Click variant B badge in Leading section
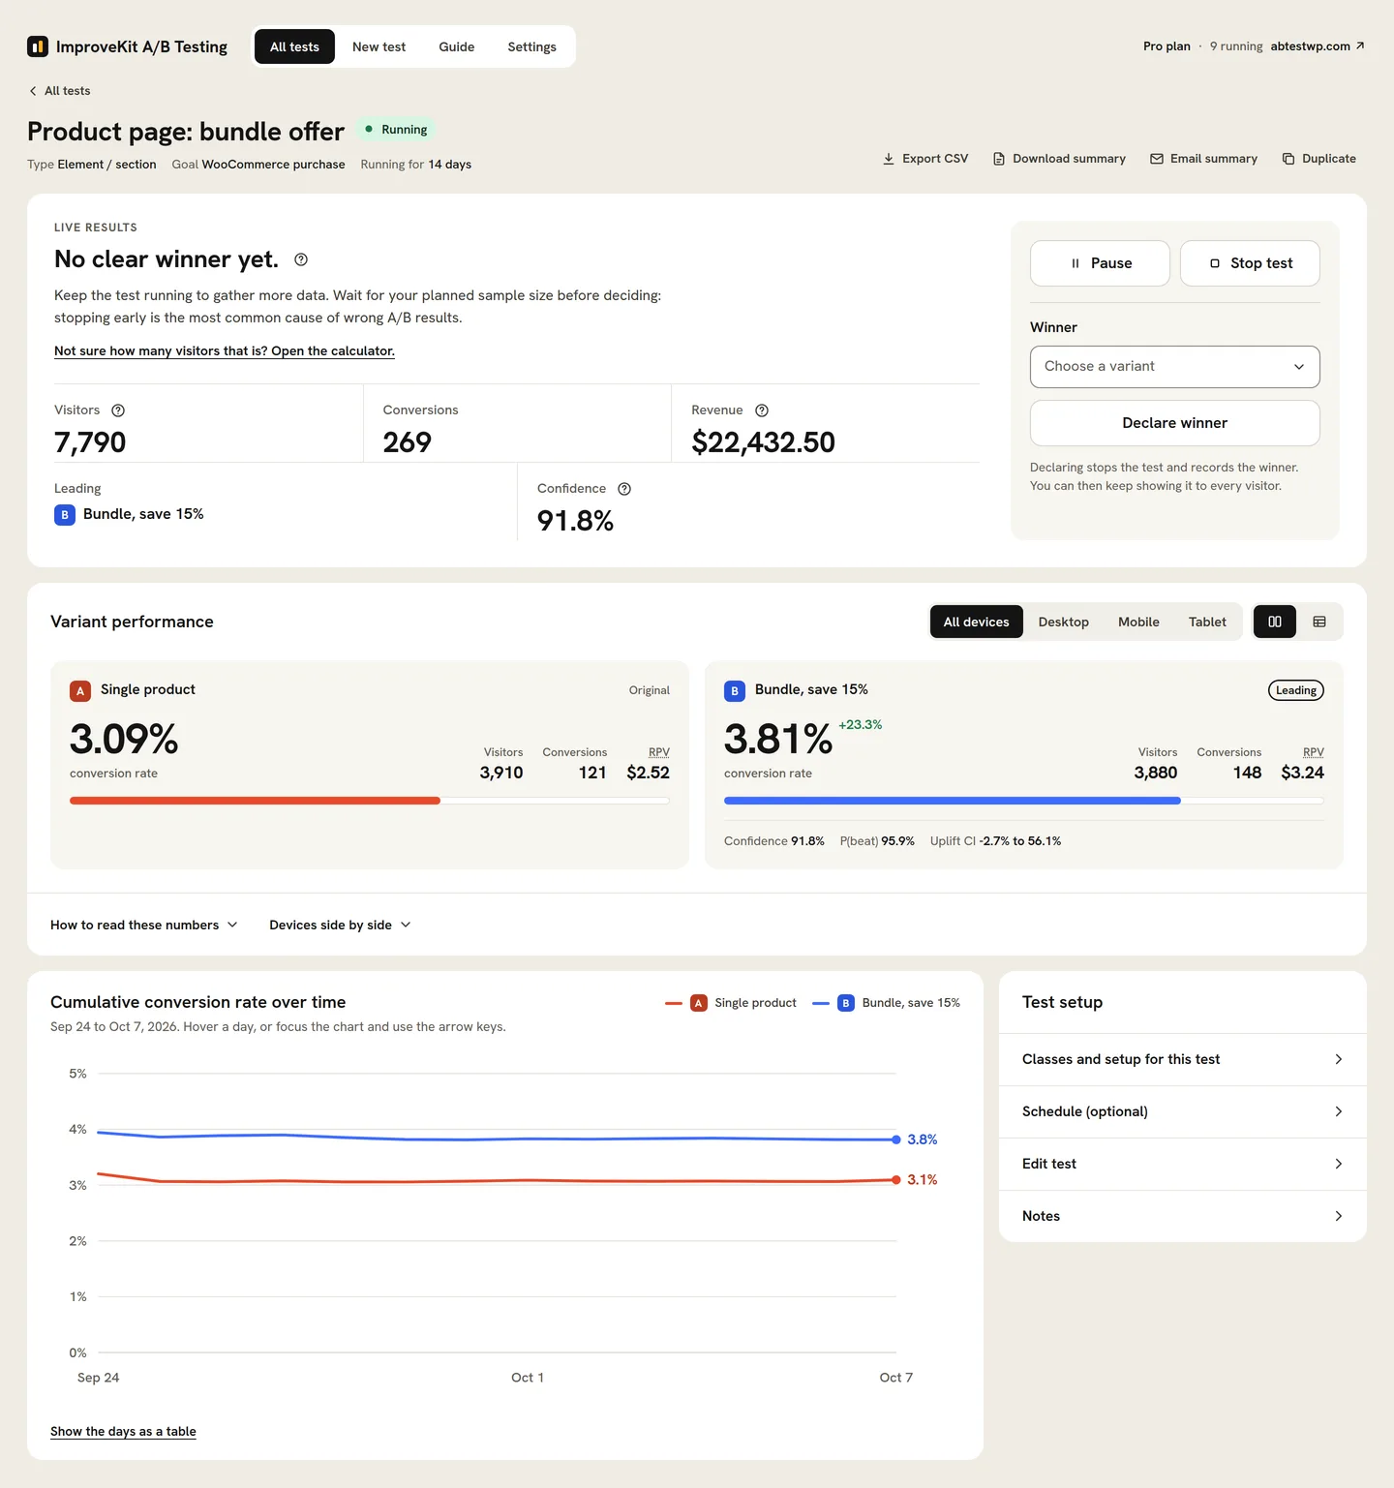The width and height of the screenshot is (1394, 1488). [x=65, y=515]
